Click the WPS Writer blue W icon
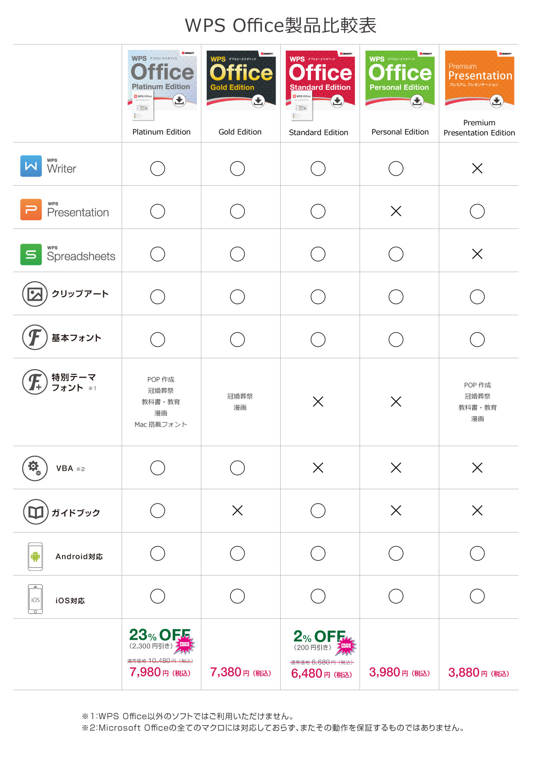 pyautogui.click(x=31, y=166)
